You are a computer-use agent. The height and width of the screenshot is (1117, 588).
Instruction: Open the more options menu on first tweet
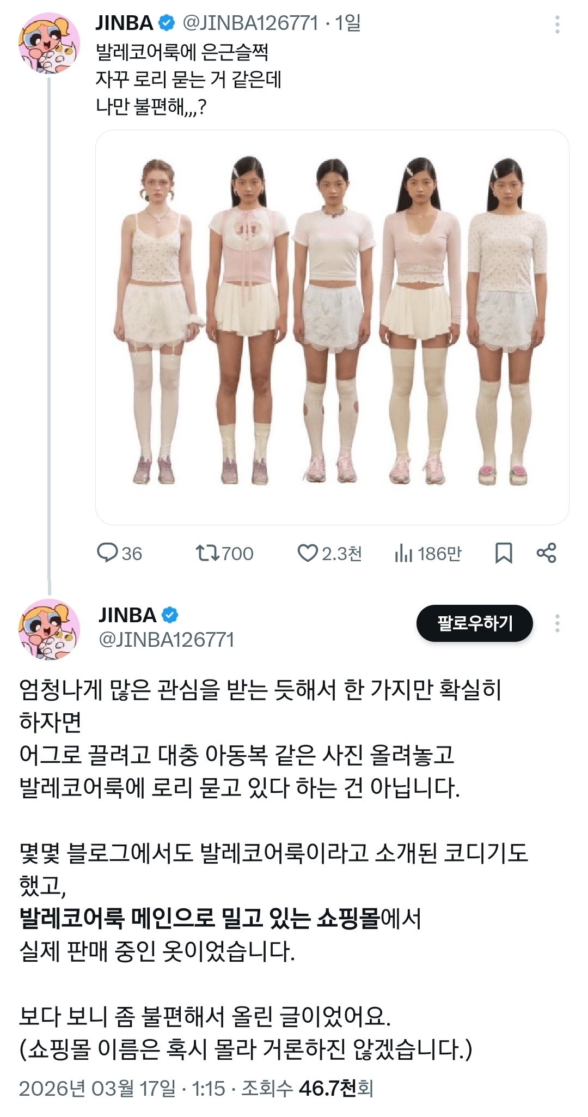pos(557,25)
